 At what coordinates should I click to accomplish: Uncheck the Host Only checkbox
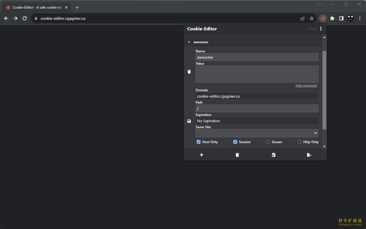198,142
